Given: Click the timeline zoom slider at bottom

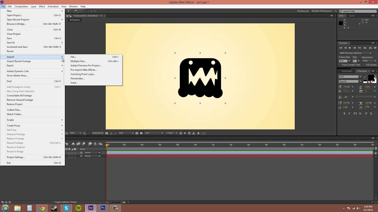Looking at the screenshot, I should pyautogui.click(x=116, y=202).
